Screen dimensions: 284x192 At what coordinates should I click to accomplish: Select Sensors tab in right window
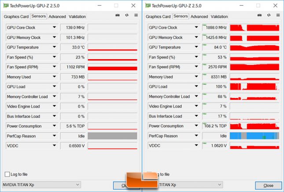click(181, 16)
